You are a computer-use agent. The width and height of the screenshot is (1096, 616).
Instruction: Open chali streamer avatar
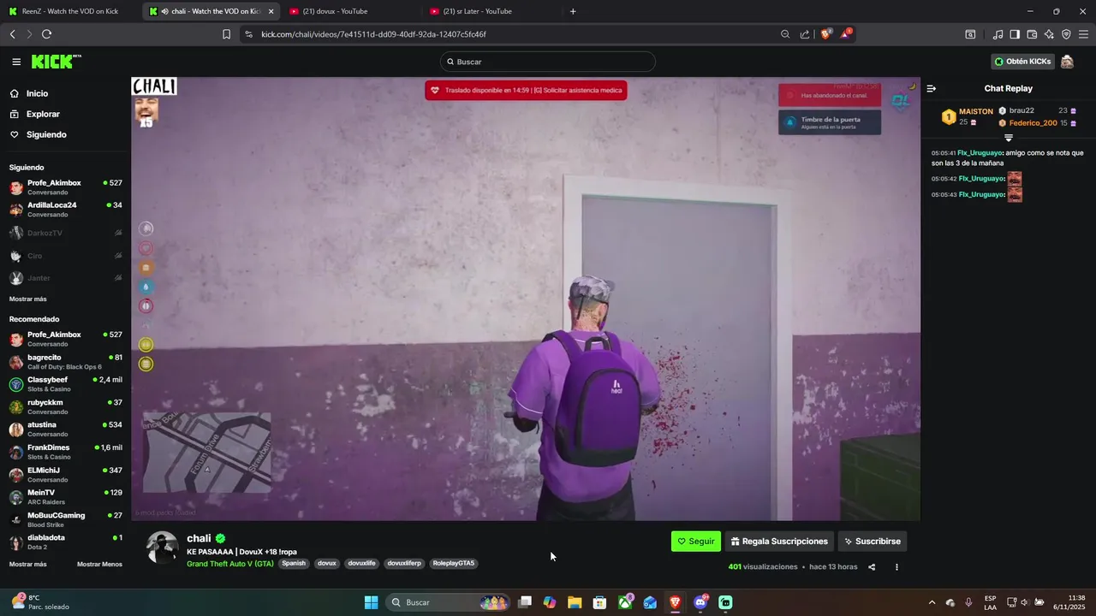[x=162, y=548]
